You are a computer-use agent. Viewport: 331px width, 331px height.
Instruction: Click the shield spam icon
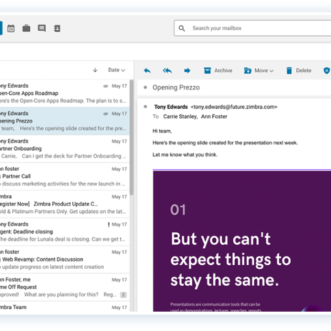click(x=327, y=71)
